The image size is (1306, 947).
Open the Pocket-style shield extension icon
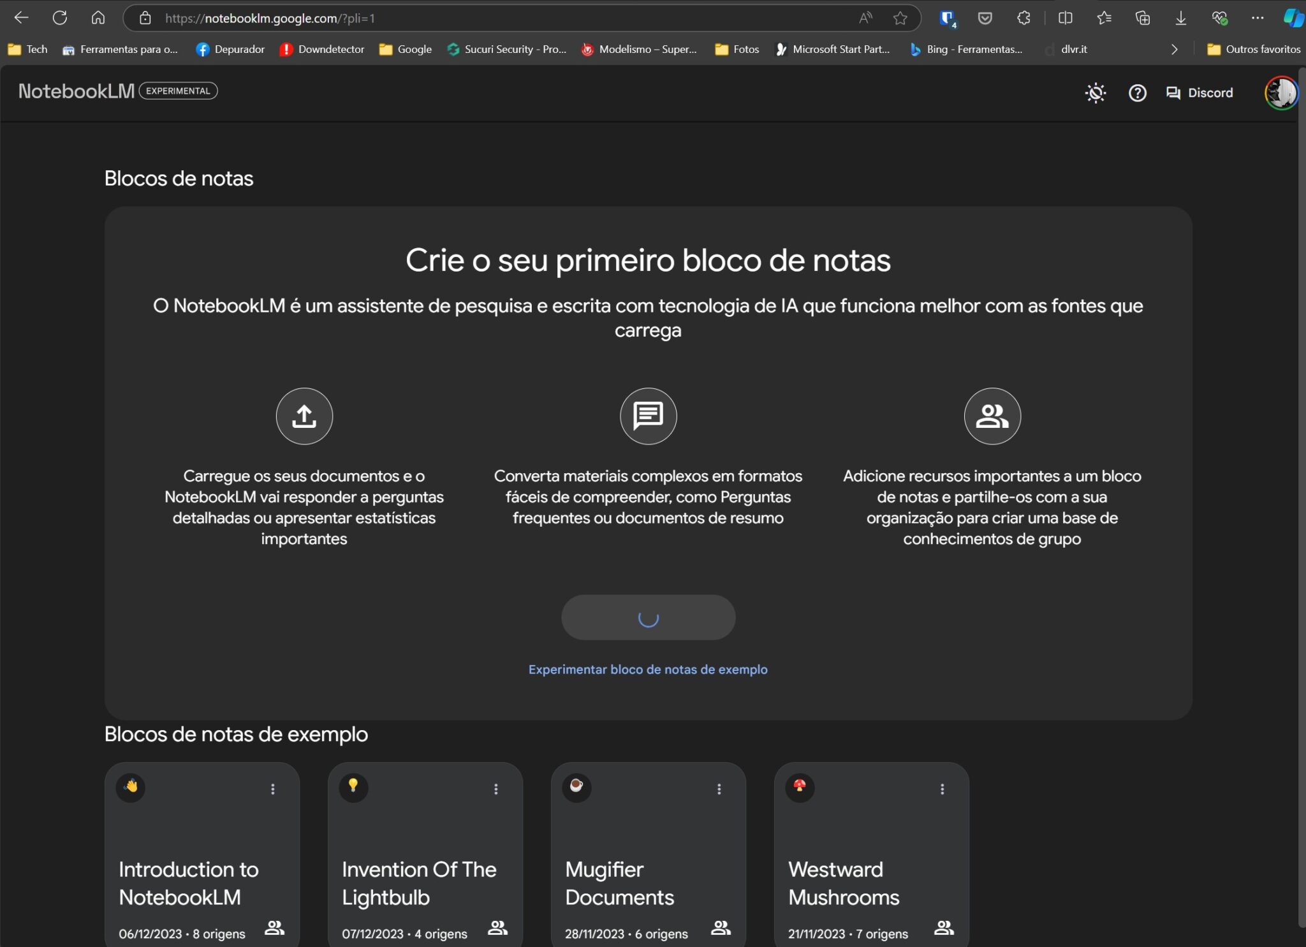[x=985, y=18]
